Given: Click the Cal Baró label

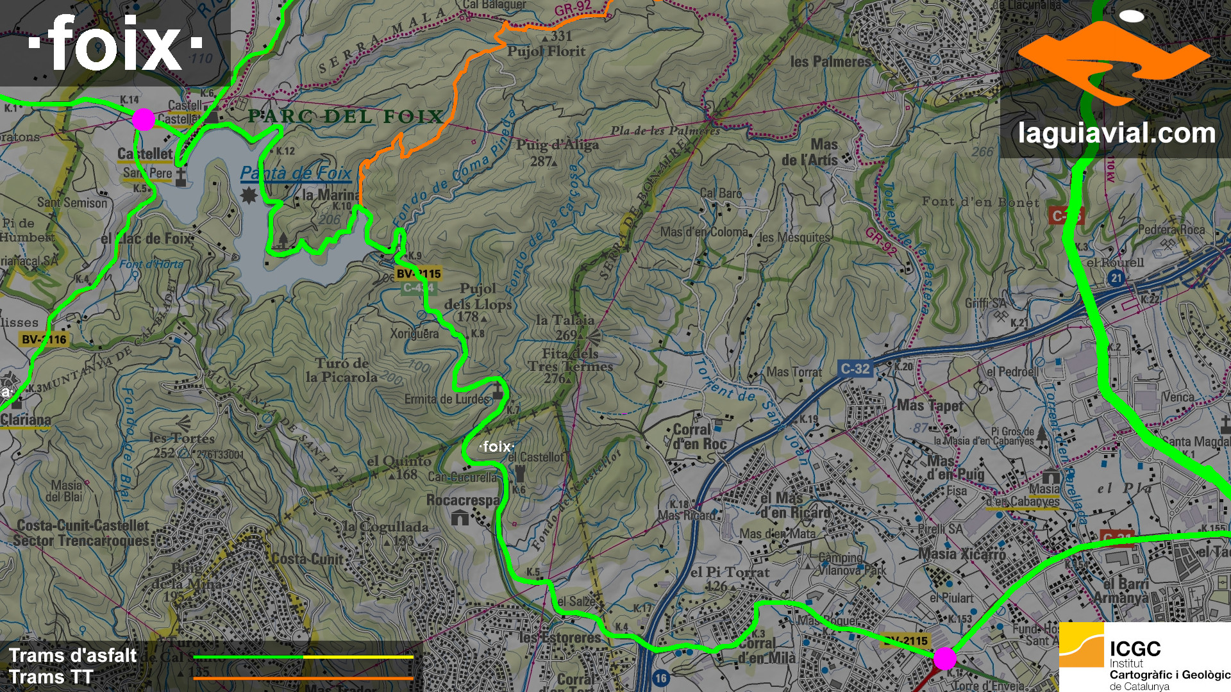Looking at the screenshot, I should click(721, 193).
